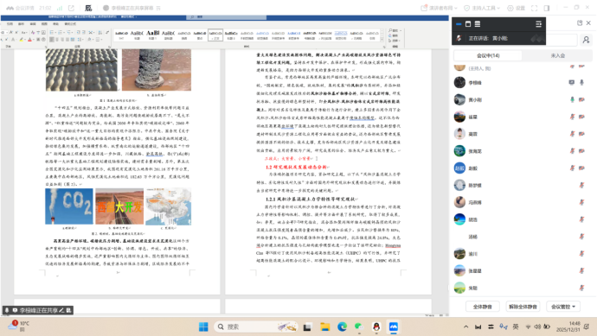The image size is (597, 336).
Task: Pop out the participants panel
Action: (x=580, y=22)
